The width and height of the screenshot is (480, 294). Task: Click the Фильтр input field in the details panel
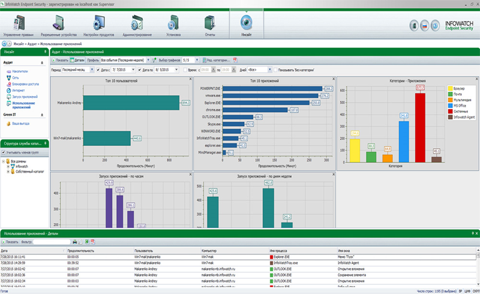[51, 242]
